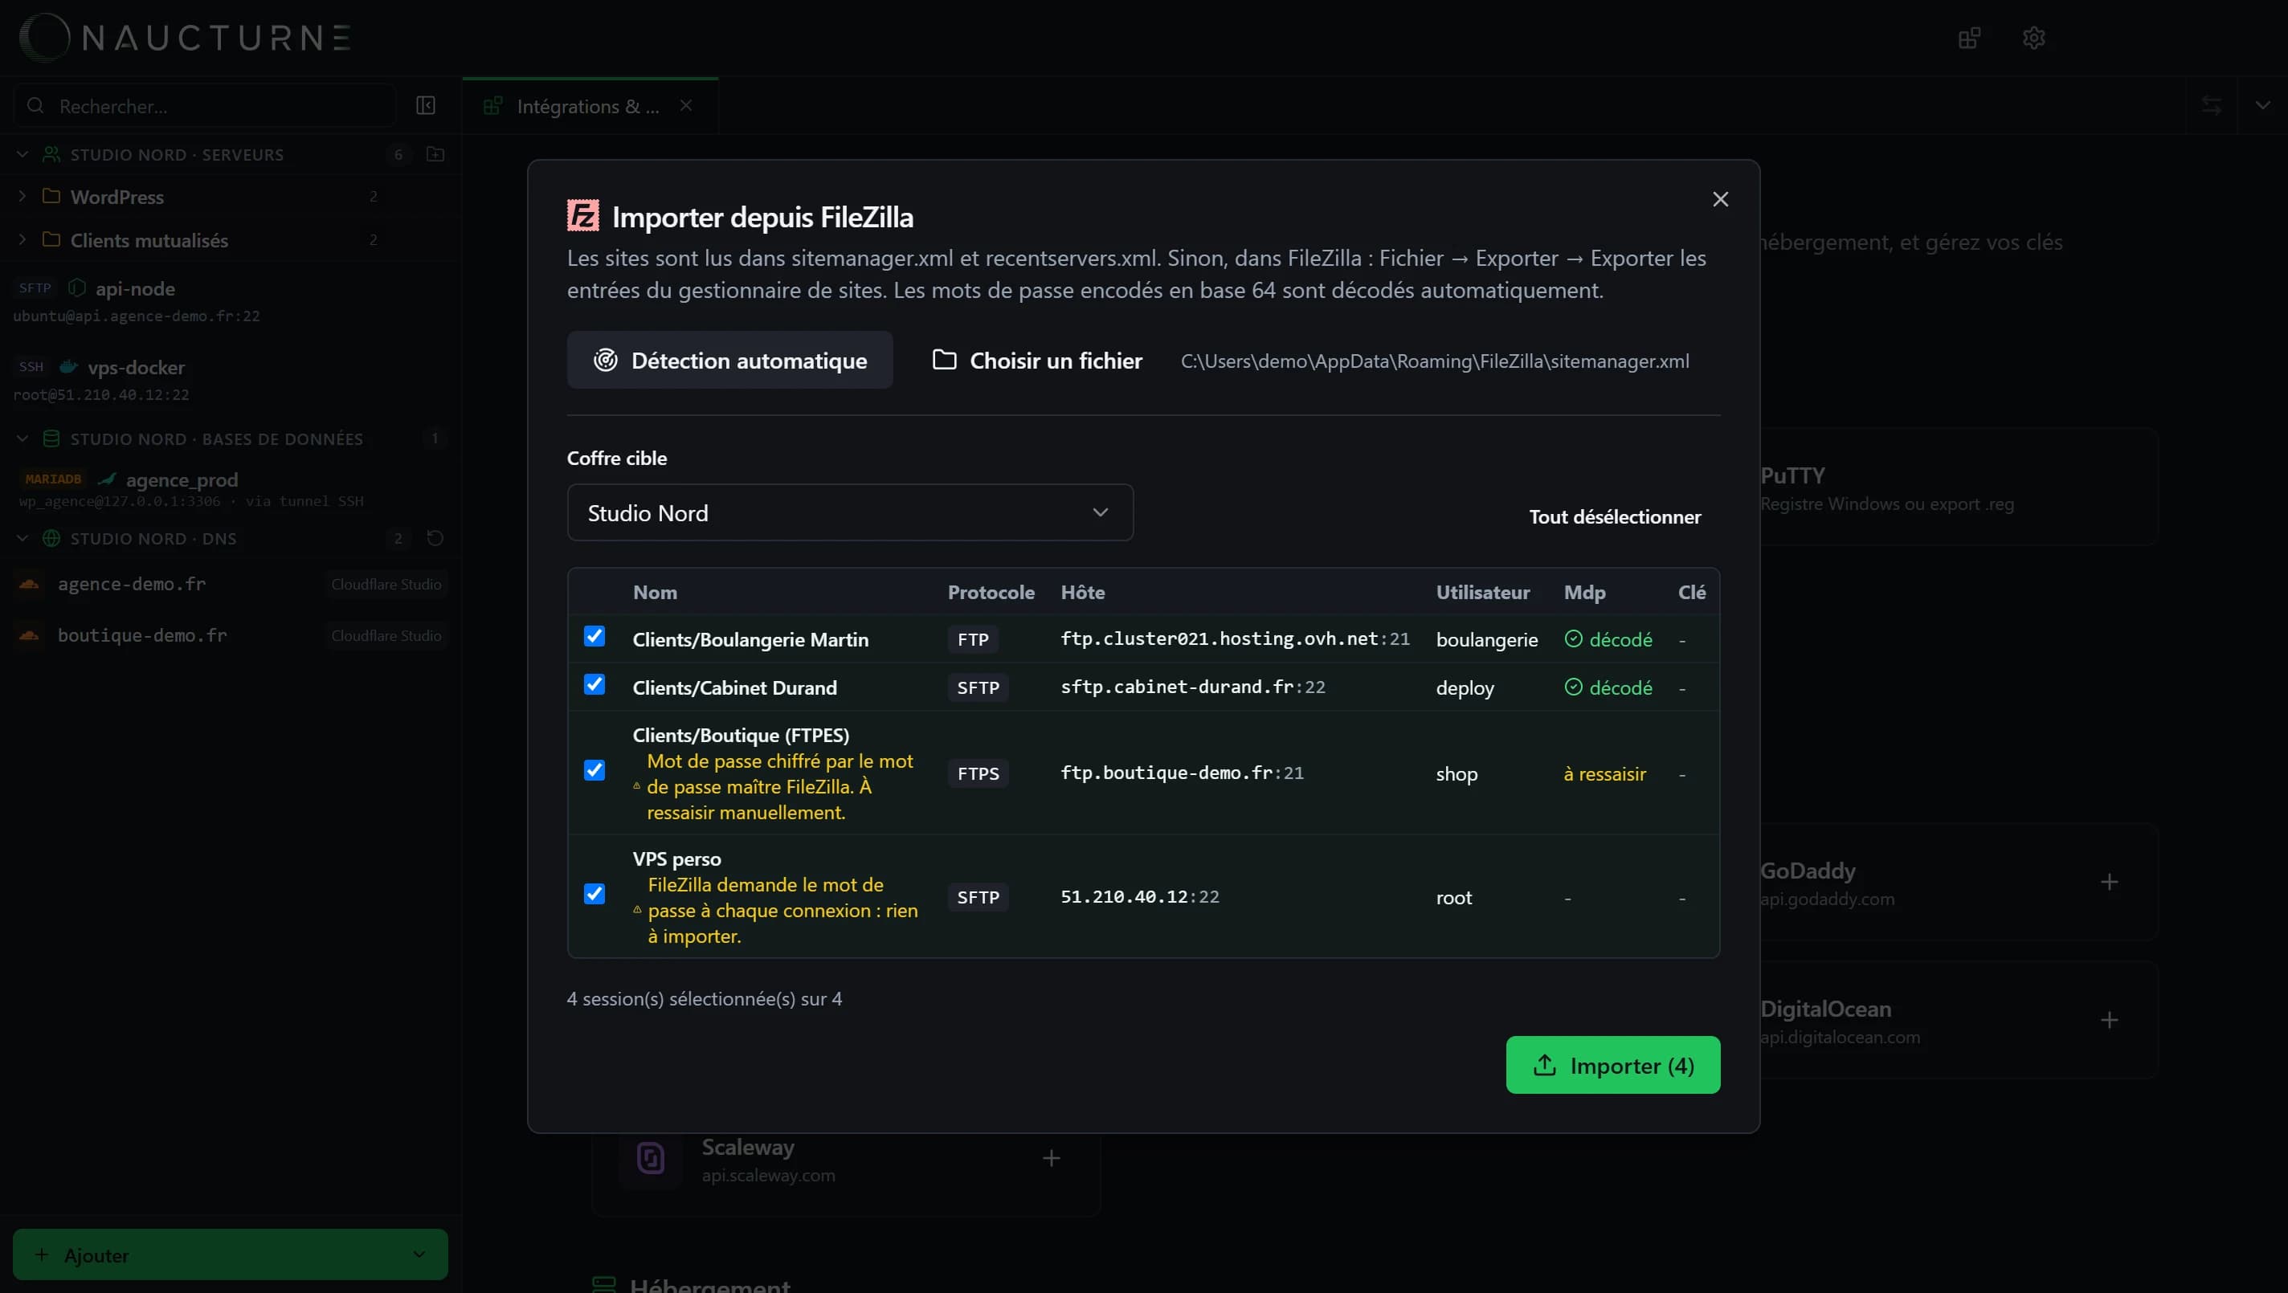Viewport: 2288px width, 1293px height.
Task: Click the Docker icon next to vps-docker
Action: (68, 367)
